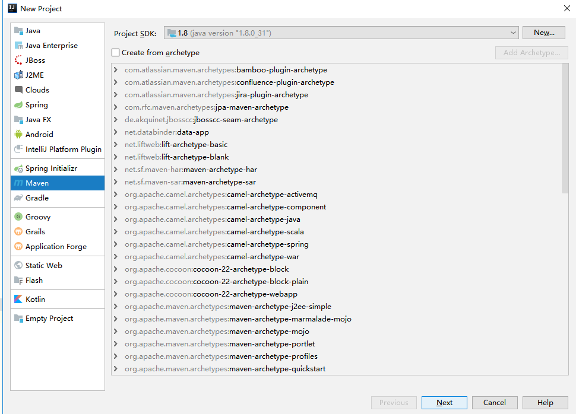The height and width of the screenshot is (414, 576).
Task: Select camel-archetype-java row text
Action: (213, 219)
